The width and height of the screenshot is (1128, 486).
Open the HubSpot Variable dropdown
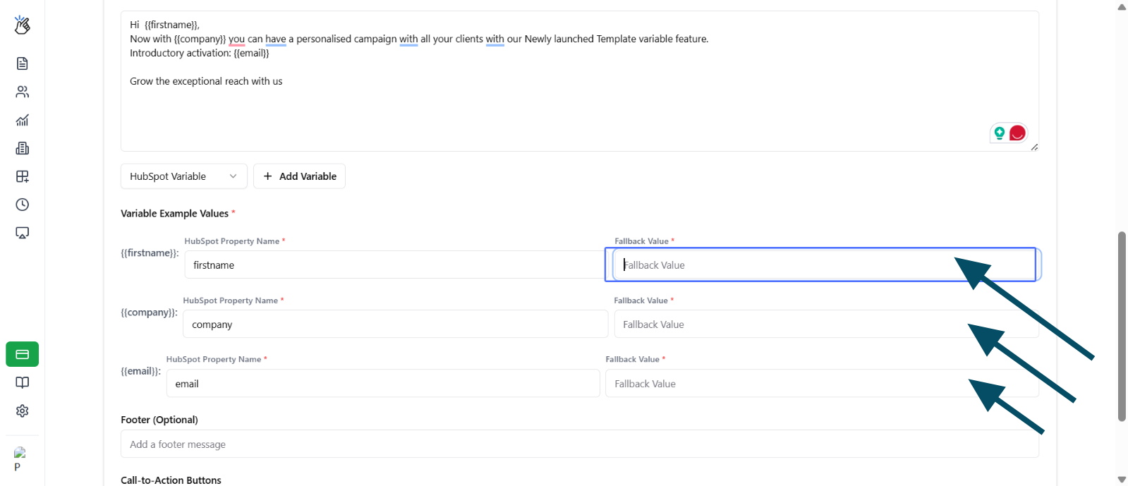click(184, 176)
